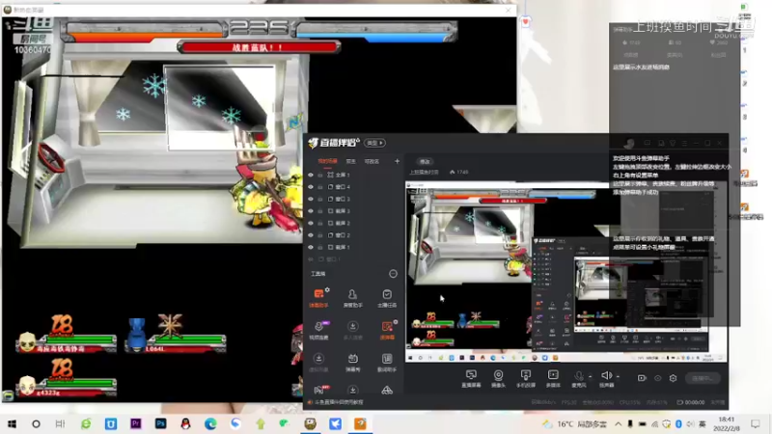Screen dimensions: 772x434
Task: Expand speaker options arrow beside speaker icon
Action: coord(618,377)
